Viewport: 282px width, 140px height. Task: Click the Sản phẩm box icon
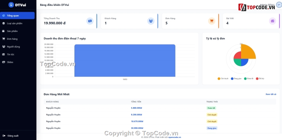point(4,31)
